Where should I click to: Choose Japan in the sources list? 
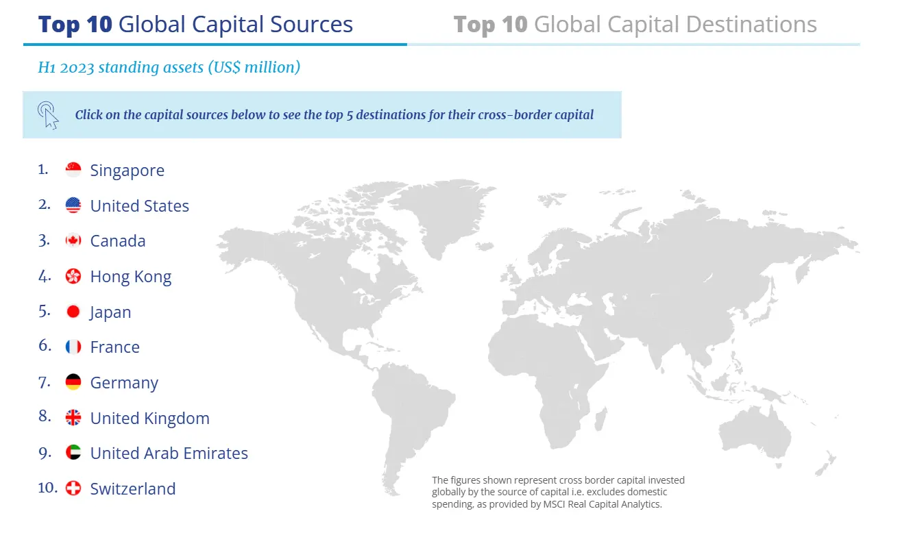coord(110,312)
